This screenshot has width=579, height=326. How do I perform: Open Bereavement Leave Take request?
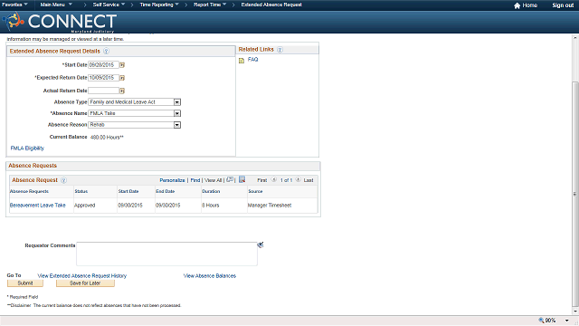pyautogui.click(x=38, y=206)
